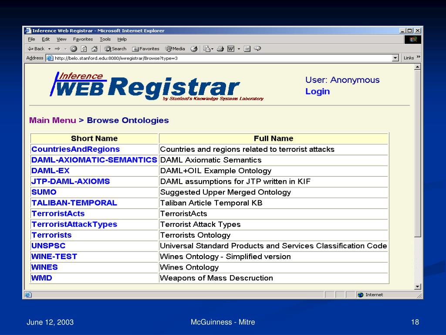Click the Internet zone status indicator
The image size is (446, 335).
click(x=370, y=295)
